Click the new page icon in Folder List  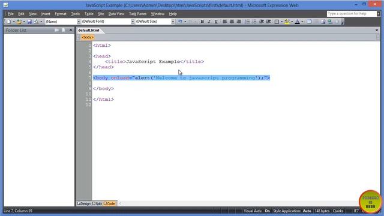point(64,30)
